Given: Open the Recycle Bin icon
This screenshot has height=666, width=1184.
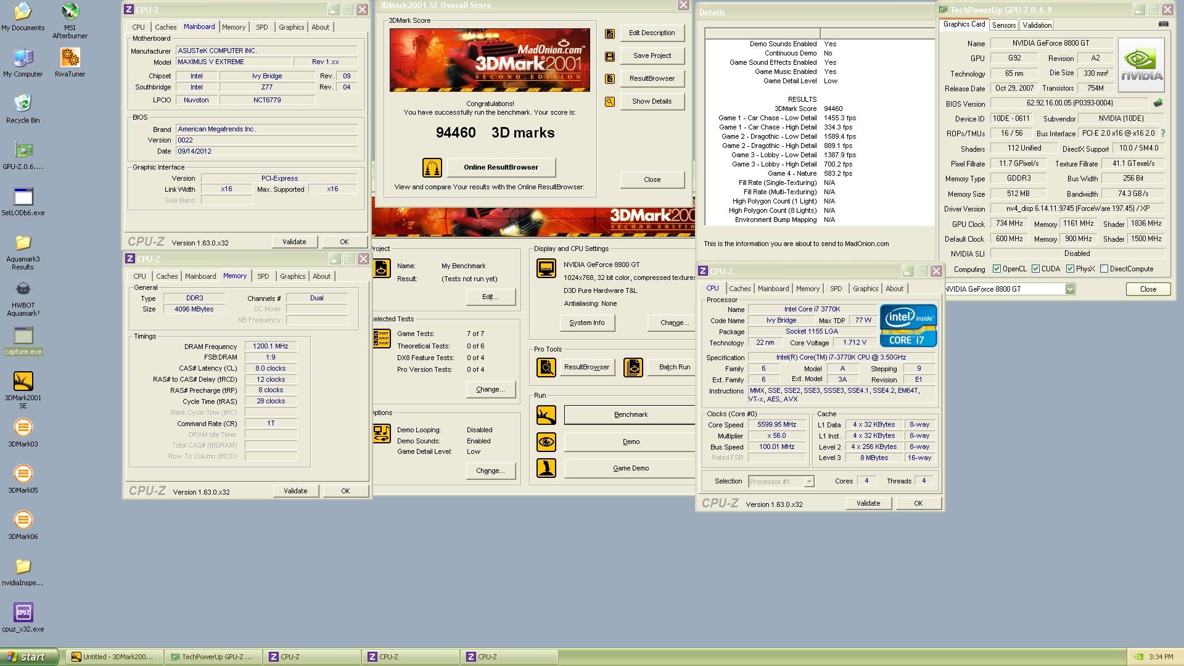Looking at the screenshot, I should pos(23,109).
